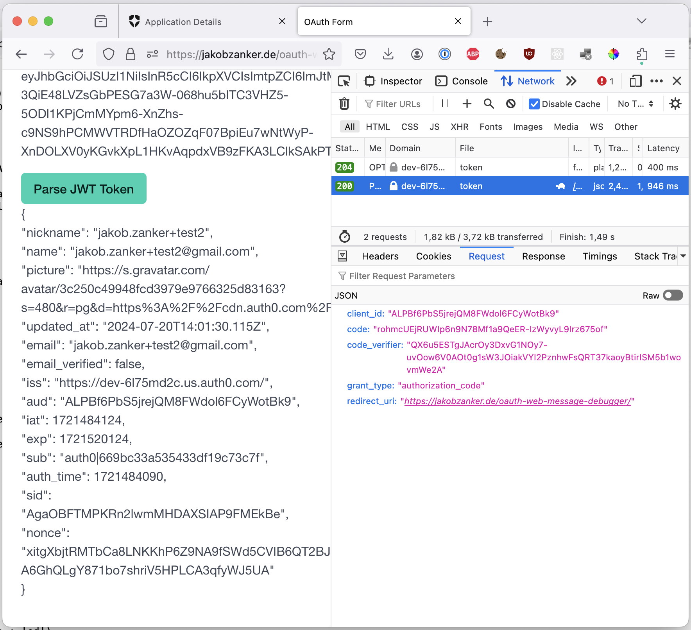
Task: Open the throttling dropdown
Action: click(x=636, y=104)
